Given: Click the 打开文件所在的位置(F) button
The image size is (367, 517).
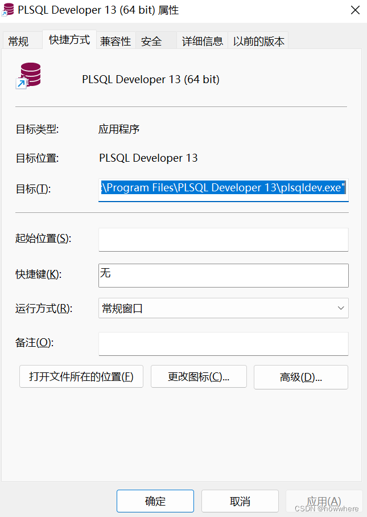Looking at the screenshot, I should click(x=81, y=376).
